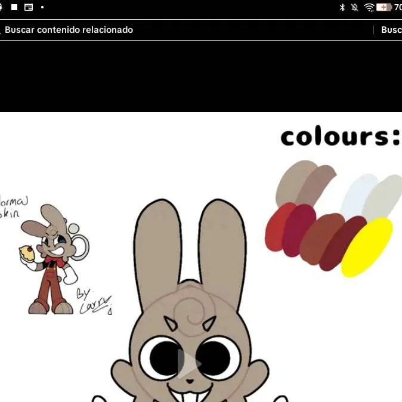The image size is (402, 402).
Task: Pick the bright yellow colour swatch
Action: [x=367, y=248]
